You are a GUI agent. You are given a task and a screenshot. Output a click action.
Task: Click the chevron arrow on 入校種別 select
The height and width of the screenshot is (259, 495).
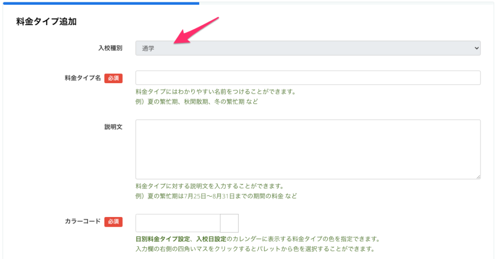coord(476,48)
